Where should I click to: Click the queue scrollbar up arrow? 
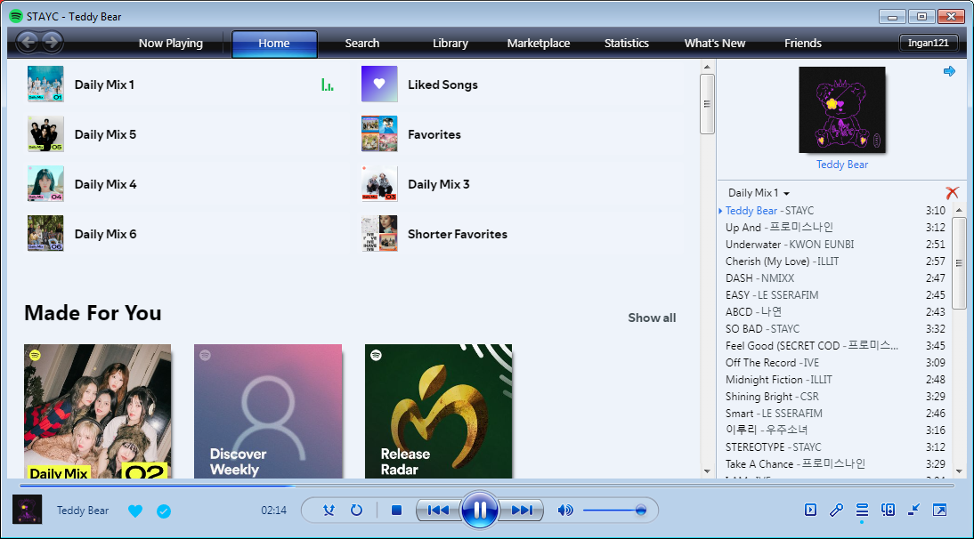pos(959,210)
